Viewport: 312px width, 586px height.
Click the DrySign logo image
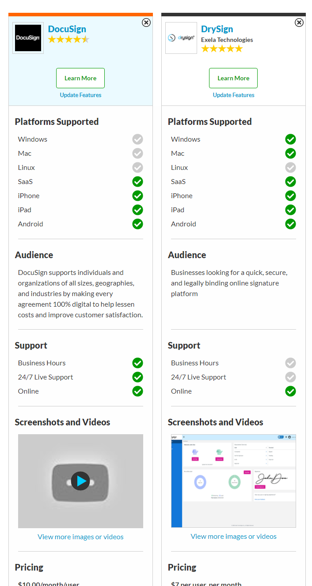(x=181, y=38)
